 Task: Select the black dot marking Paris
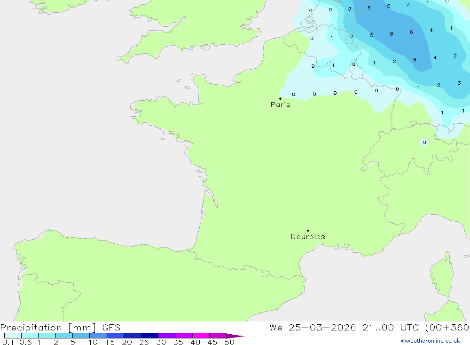pos(280,98)
